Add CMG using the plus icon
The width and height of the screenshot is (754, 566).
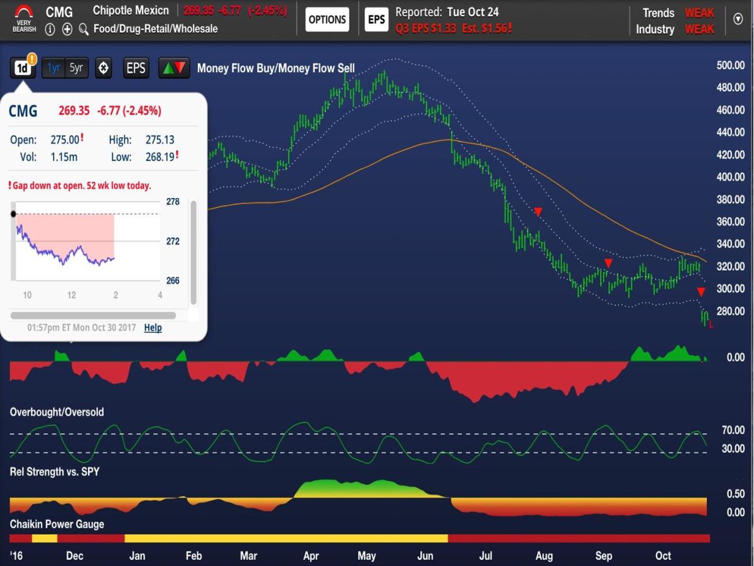tap(67, 29)
